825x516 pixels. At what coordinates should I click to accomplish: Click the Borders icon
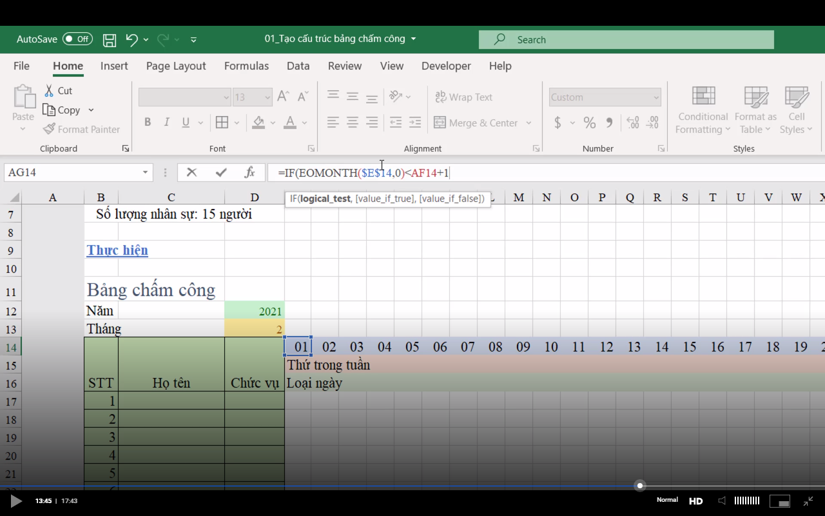(222, 123)
